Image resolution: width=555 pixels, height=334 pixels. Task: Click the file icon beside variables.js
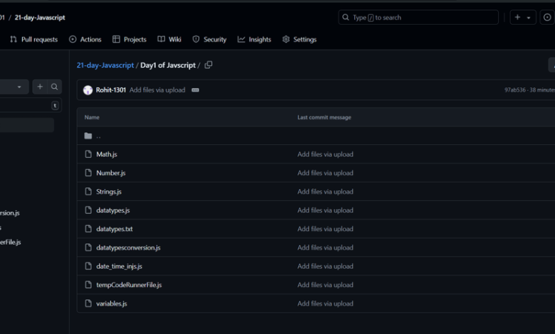tap(88, 303)
